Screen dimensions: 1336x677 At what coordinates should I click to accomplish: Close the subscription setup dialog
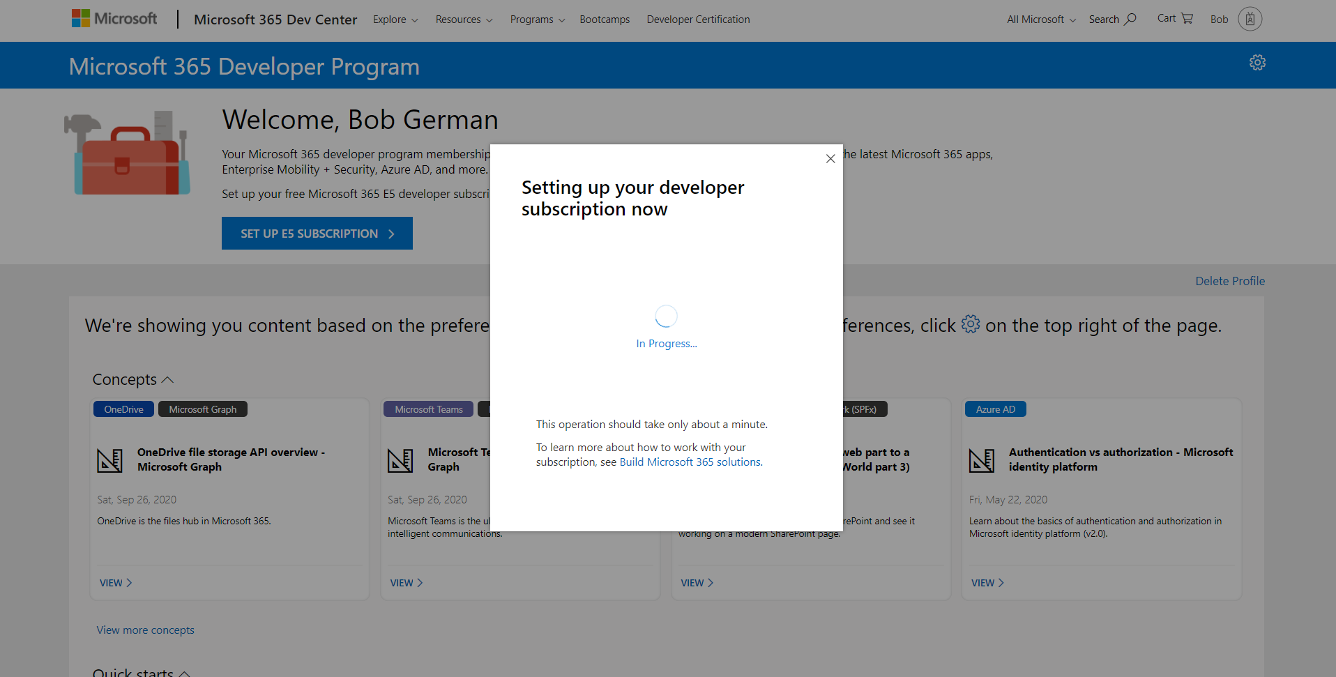tap(830, 159)
